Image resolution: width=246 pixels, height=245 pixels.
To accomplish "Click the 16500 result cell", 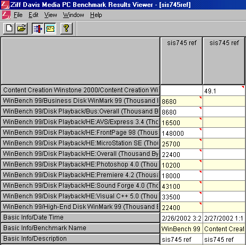I will 181,122.
